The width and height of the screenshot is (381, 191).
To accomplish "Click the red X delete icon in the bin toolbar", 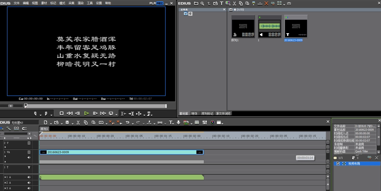I will click(x=266, y=3).
